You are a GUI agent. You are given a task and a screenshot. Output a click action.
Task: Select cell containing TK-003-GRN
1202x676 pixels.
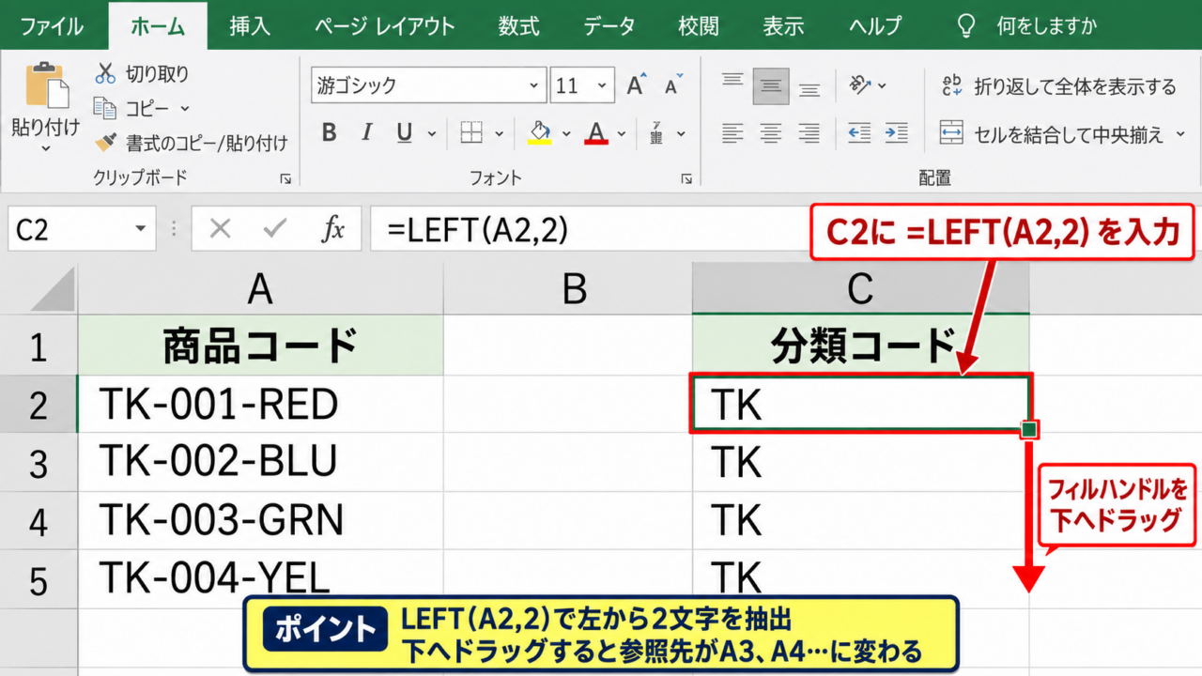click(260, 520)
